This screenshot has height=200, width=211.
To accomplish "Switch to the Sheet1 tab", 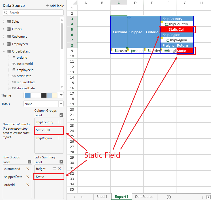I will coord(102,197).
